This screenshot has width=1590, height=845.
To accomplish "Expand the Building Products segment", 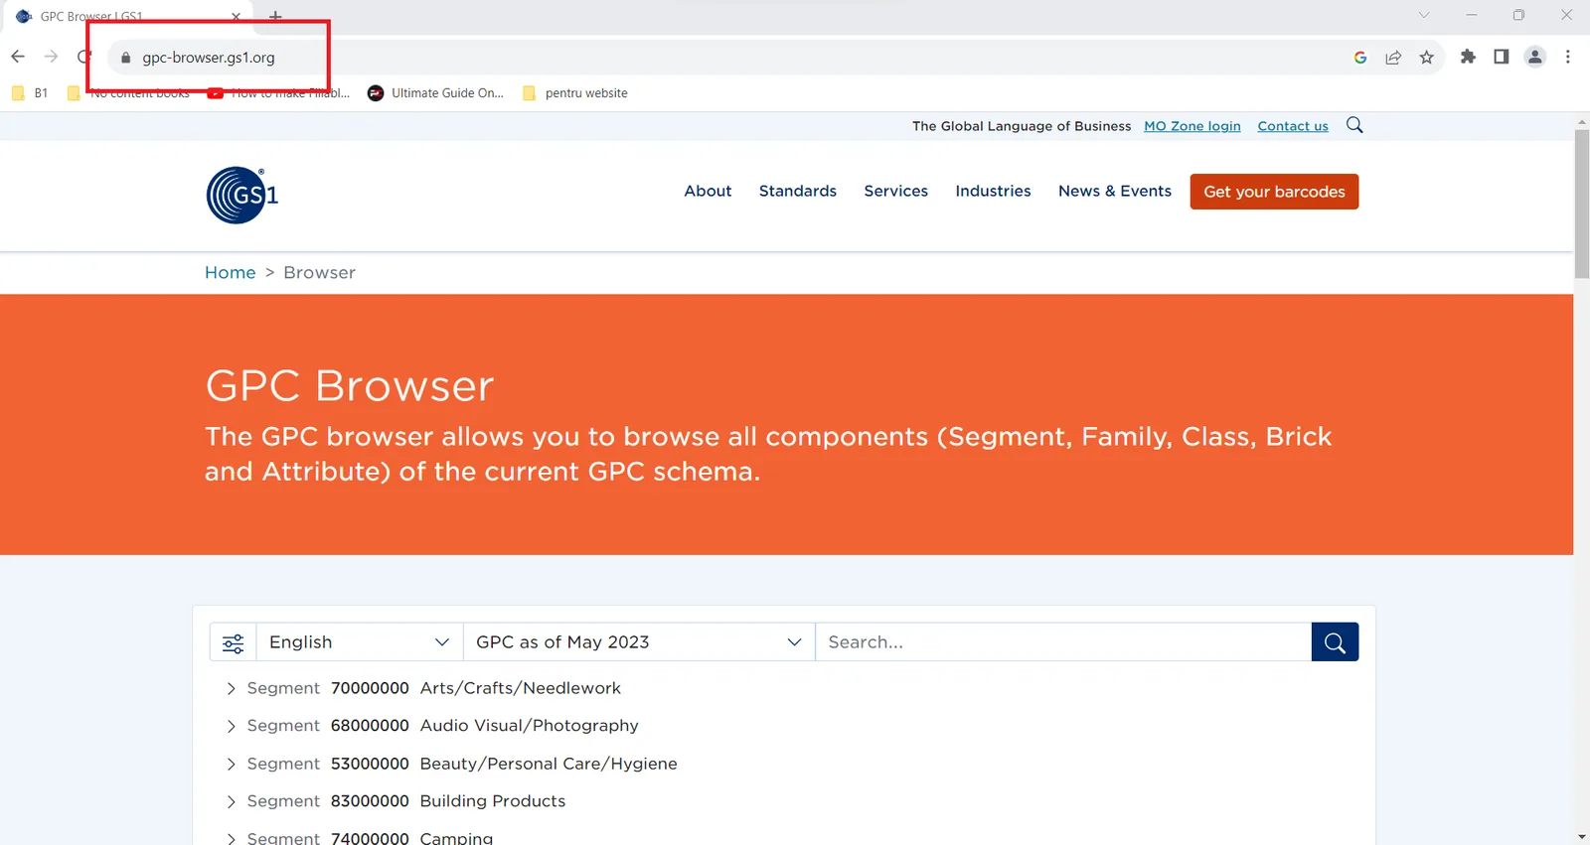I will (x=231, y=801).
